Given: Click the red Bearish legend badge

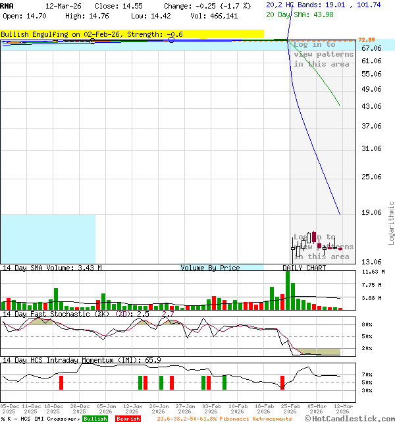Looking at the screenshot, I should point(128,419).
